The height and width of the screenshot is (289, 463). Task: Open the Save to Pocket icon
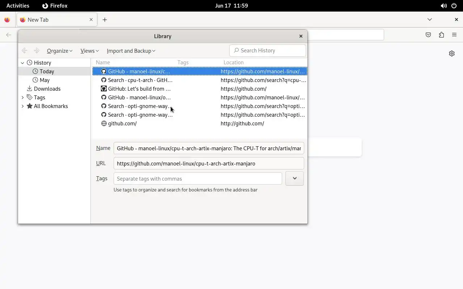428,35
